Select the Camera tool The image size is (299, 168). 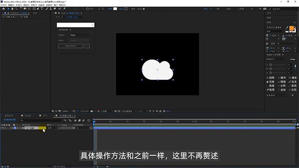pos(25,9)
